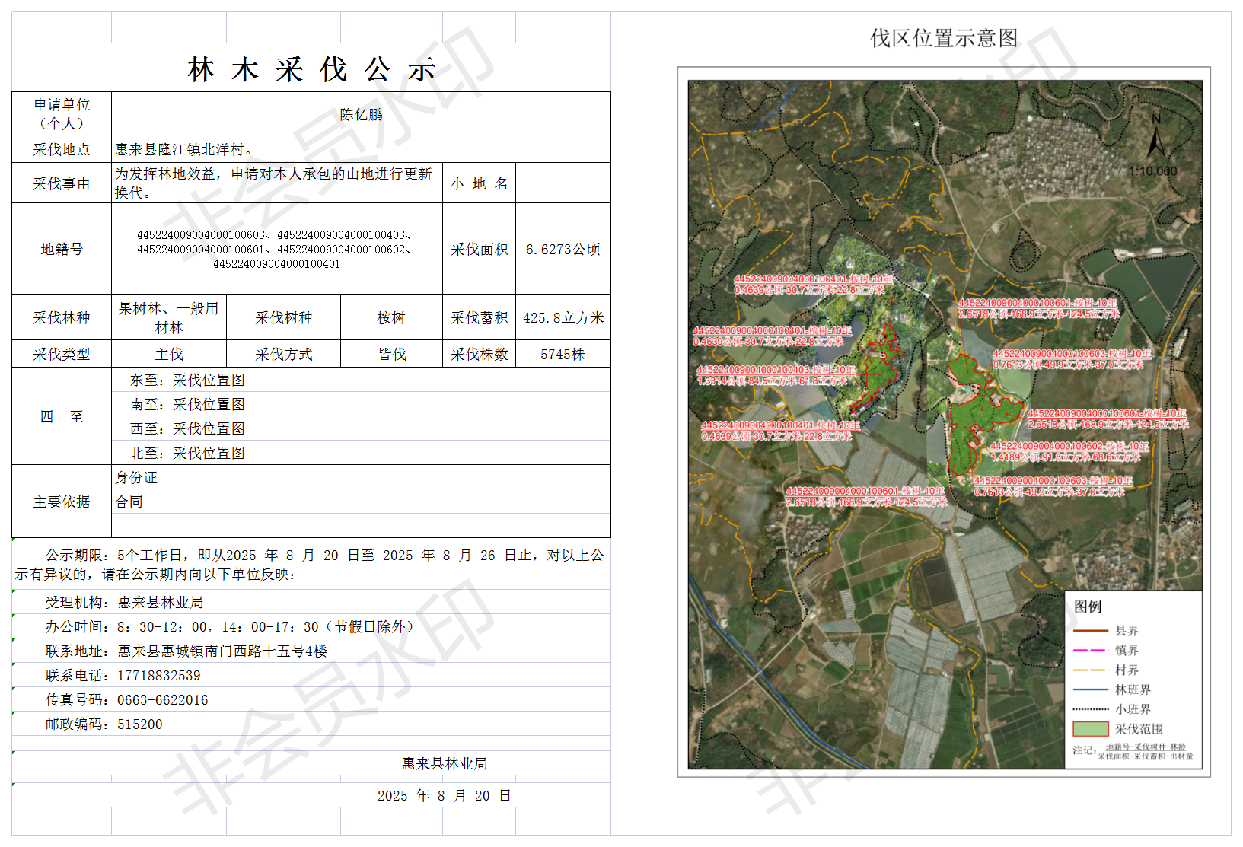Click the magenta dashed town boundary symbol
The height and width of the screenshot is (847, 1243).
1090,651
